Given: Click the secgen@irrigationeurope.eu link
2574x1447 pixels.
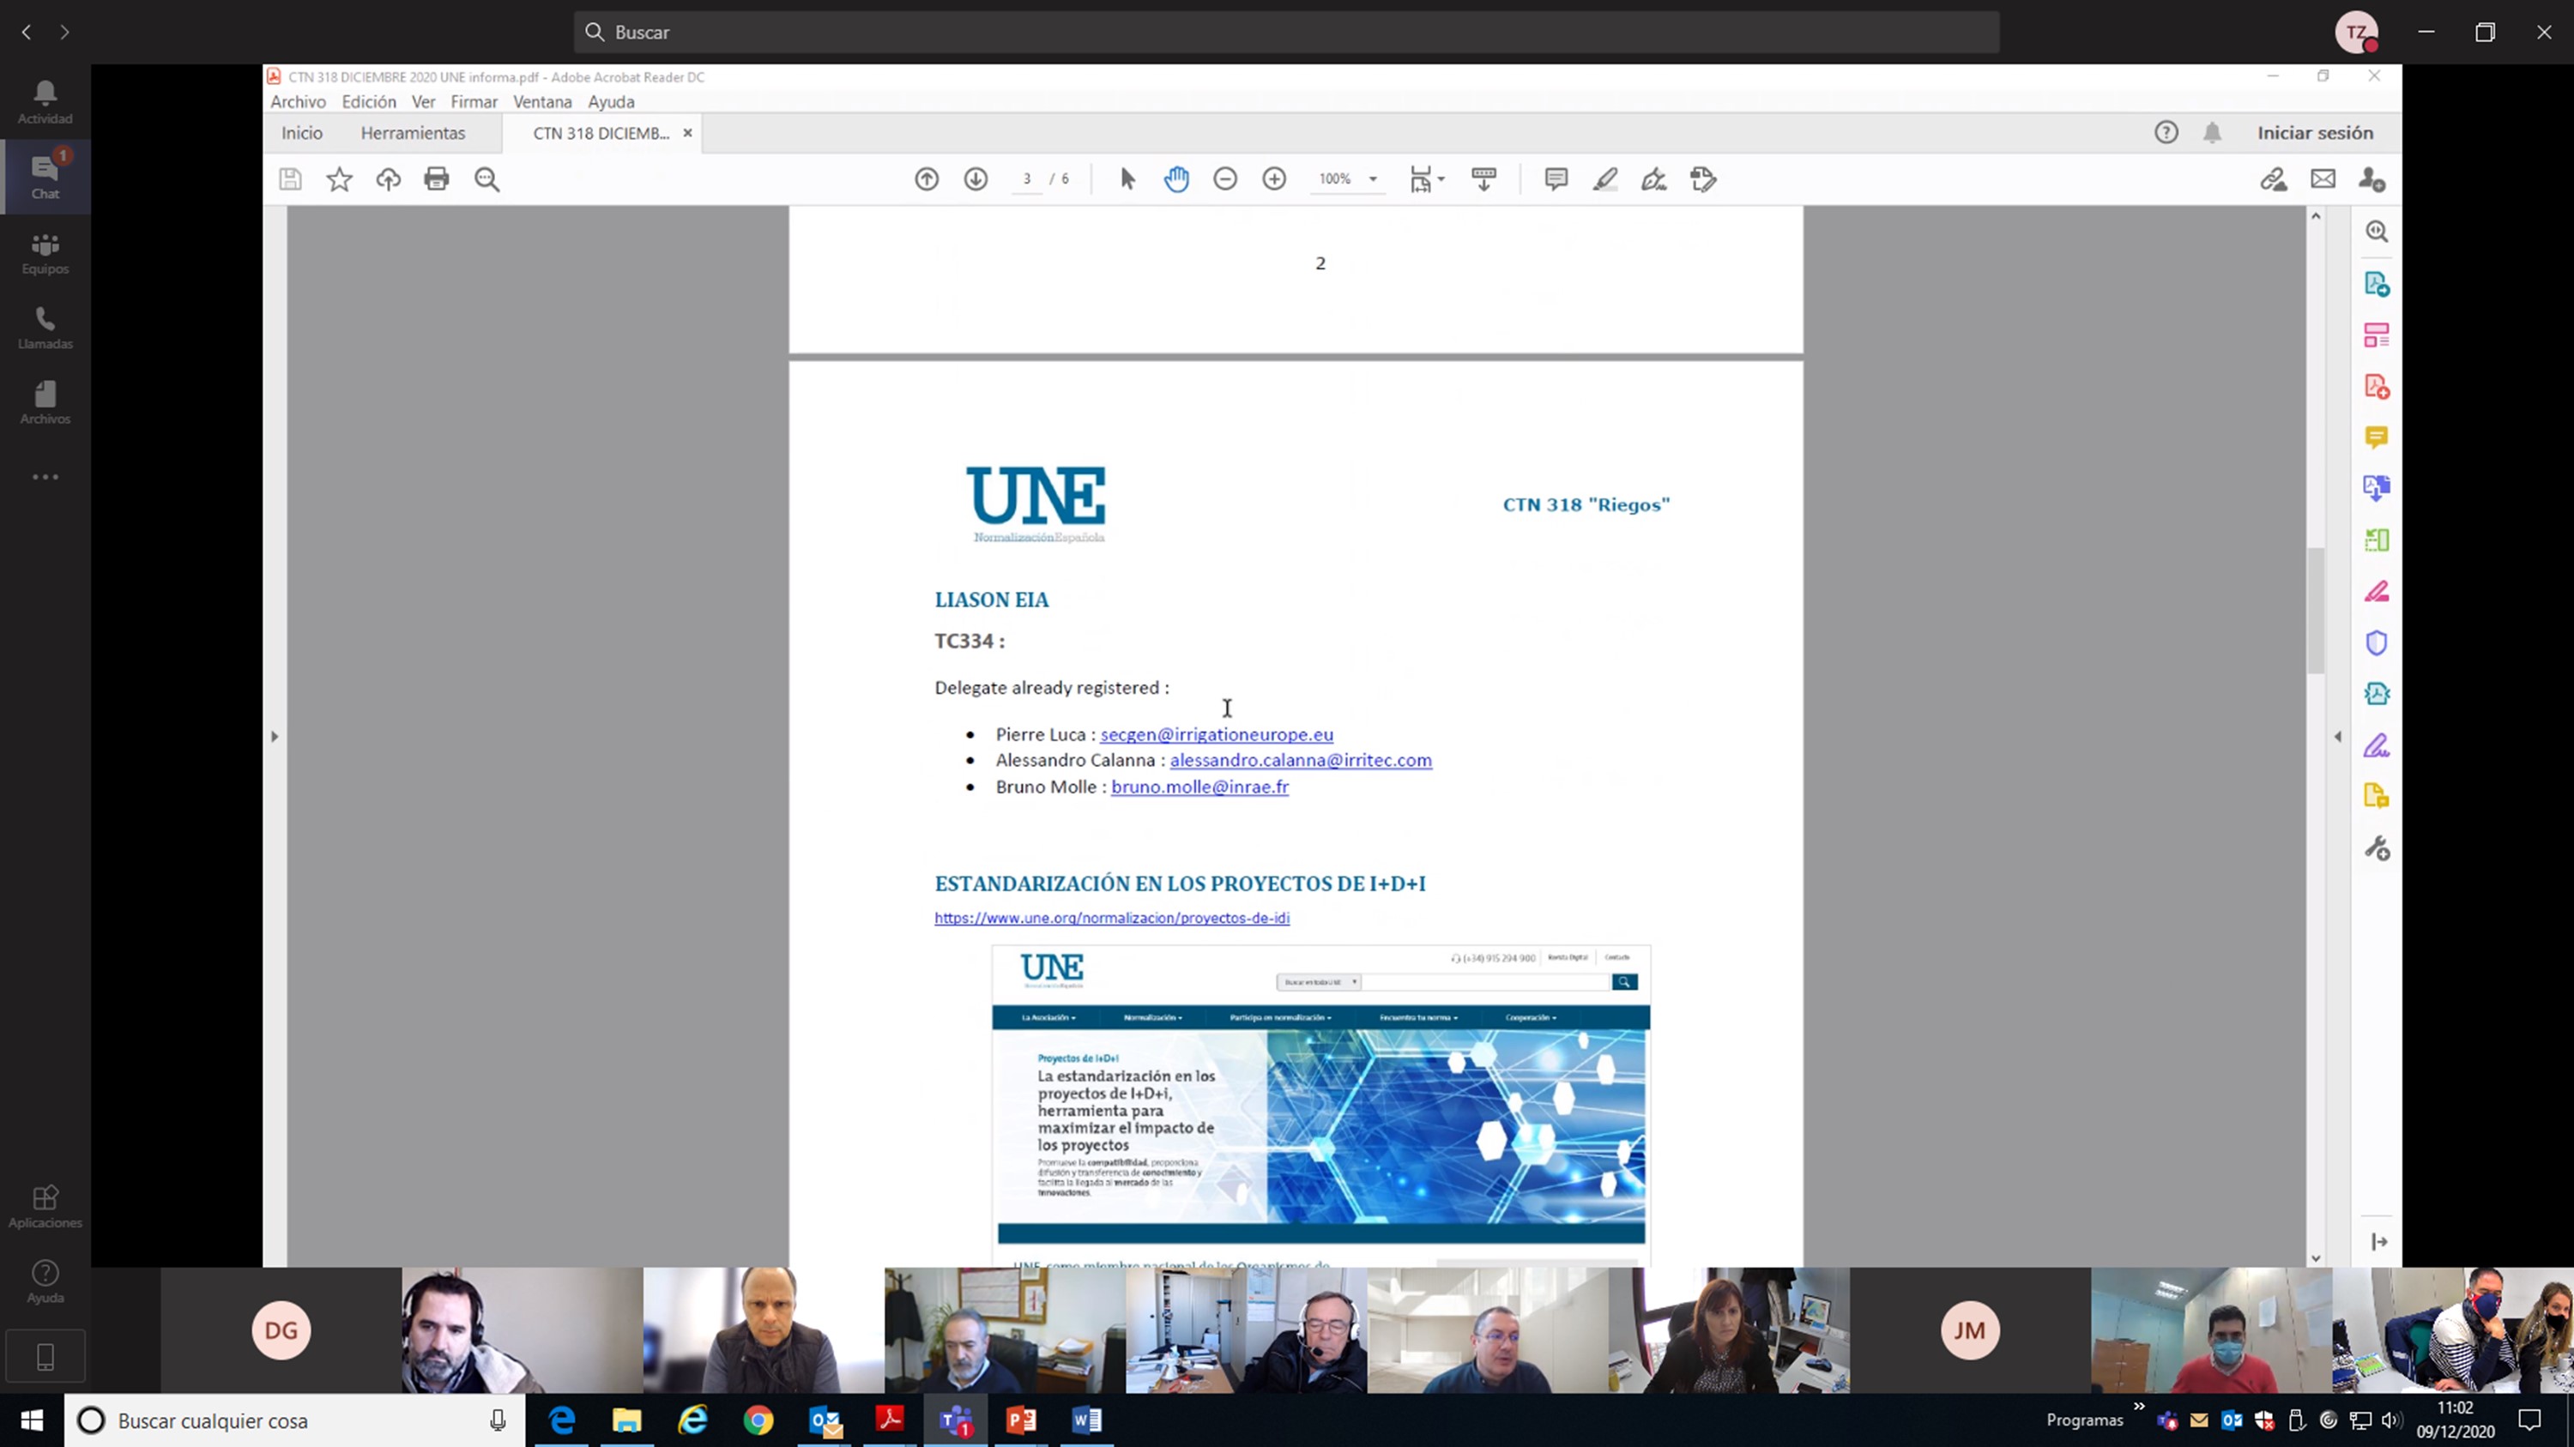Looking at the screenshot, I should point(1216,734).
